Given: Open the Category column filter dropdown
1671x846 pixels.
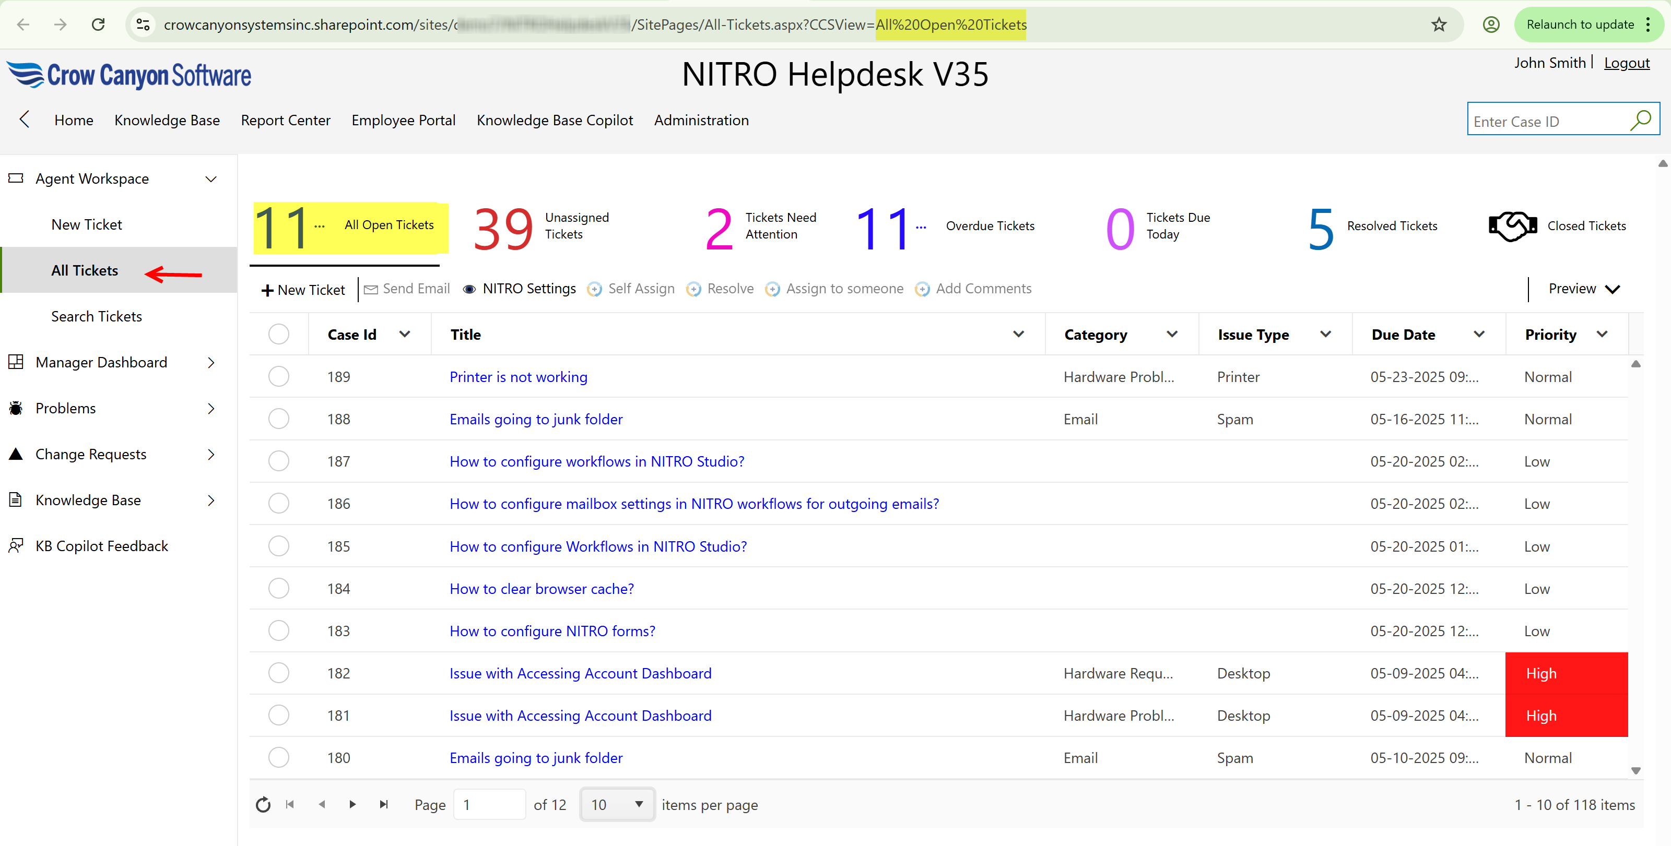Looking at the screenshot, I should coord(1171,334).
